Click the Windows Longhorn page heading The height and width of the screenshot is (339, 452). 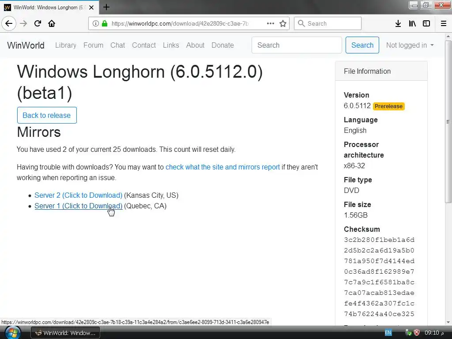140,82
